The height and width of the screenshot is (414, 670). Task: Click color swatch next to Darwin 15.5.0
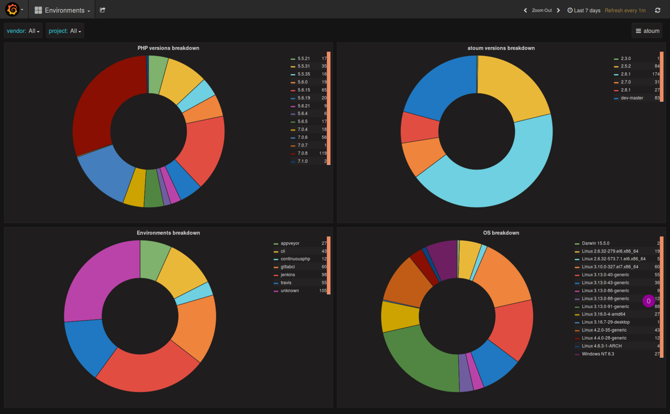pyautogui.click(x=577, y=244)
